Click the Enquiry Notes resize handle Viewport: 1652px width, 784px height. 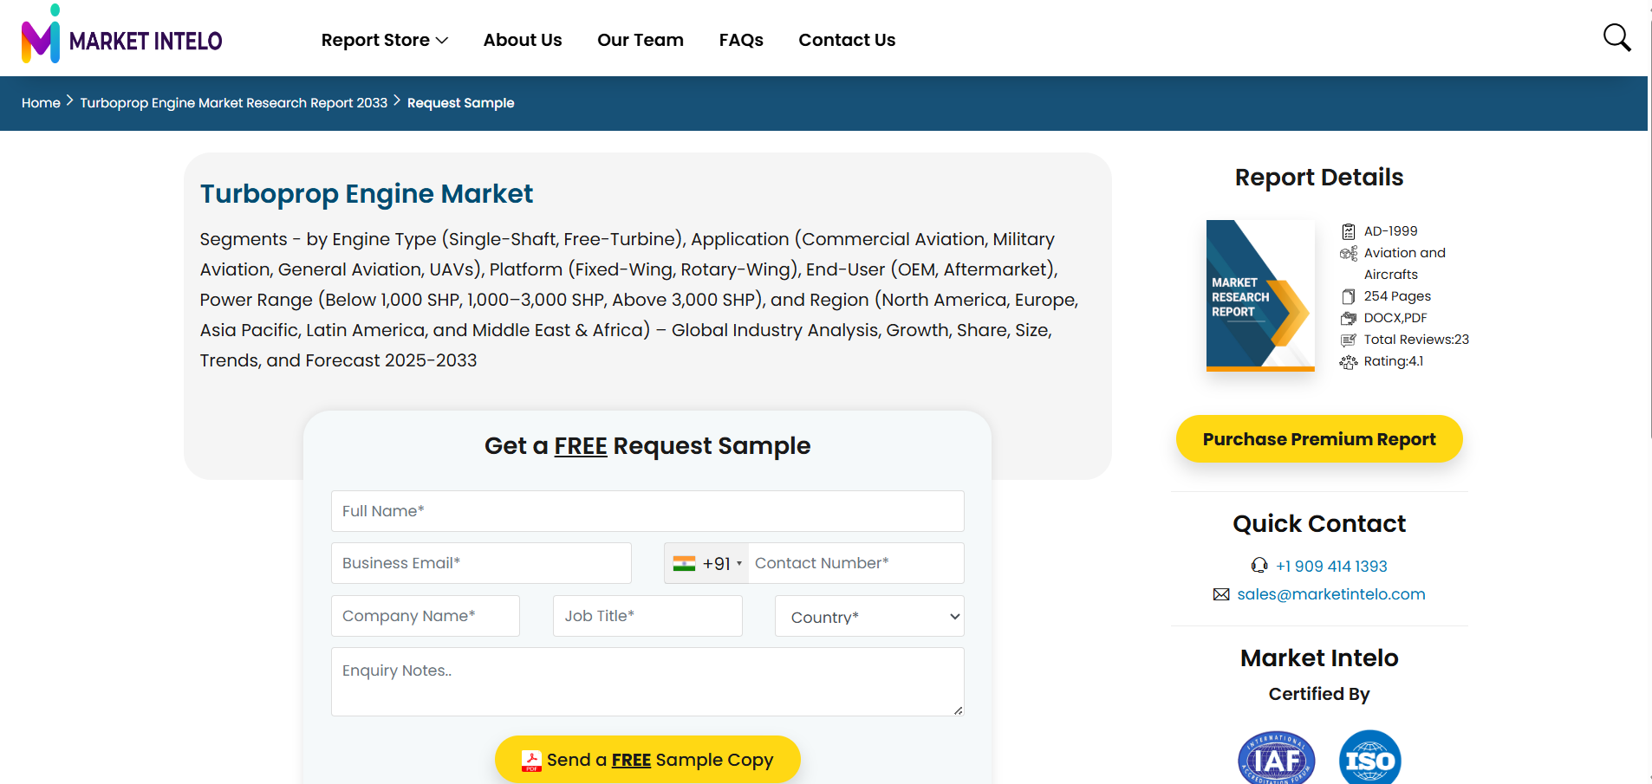(x=958, y=710)
